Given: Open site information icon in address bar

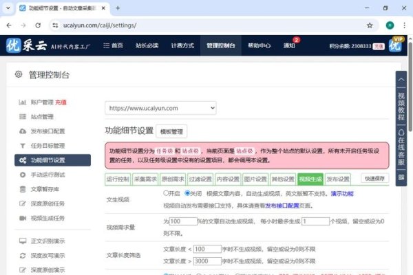Looking at the screenshot, I should click(x=55, y=25).
